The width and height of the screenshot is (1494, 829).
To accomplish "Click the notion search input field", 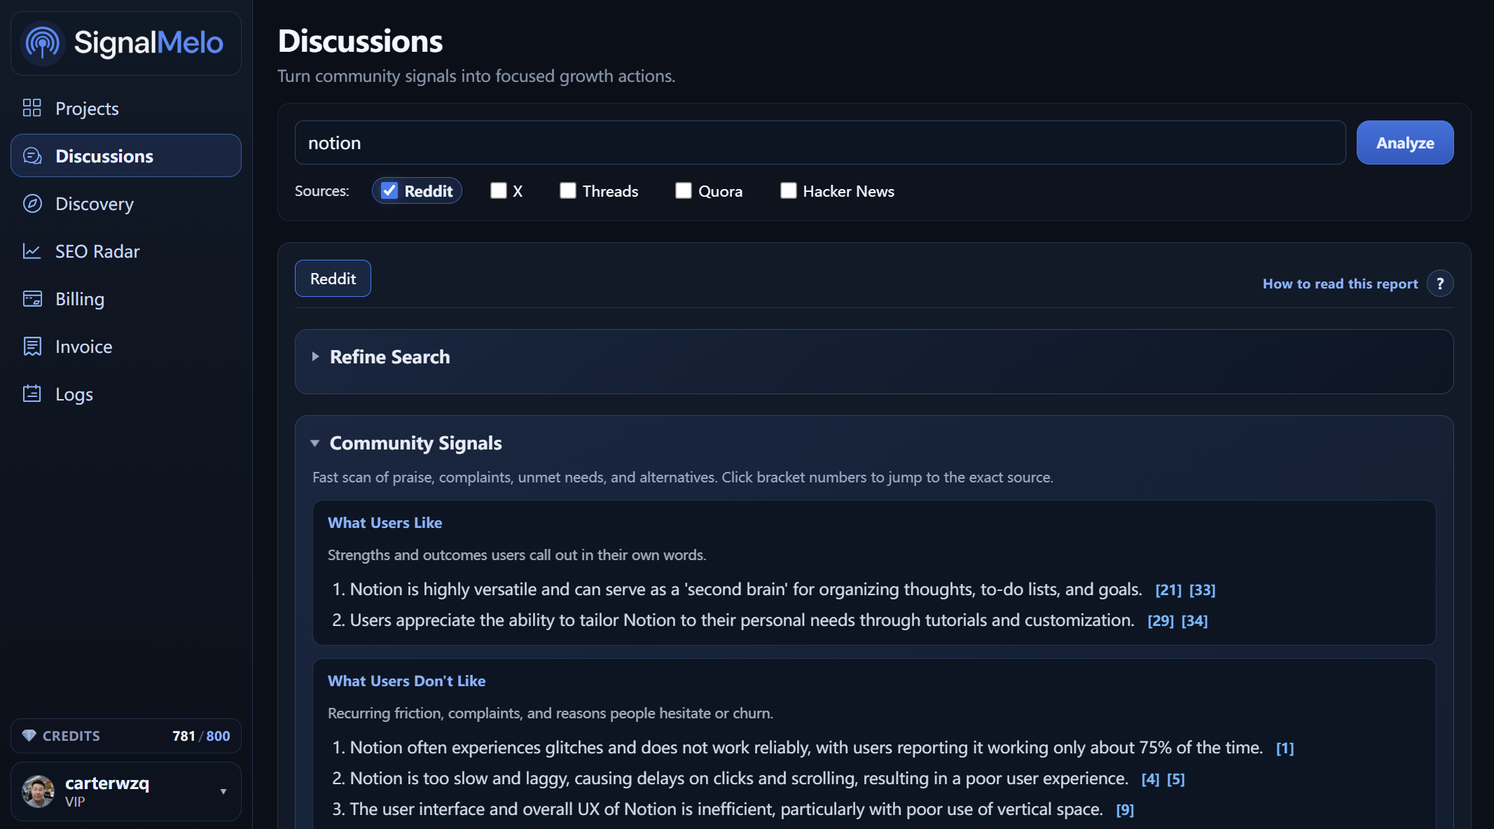I will 819,143.
